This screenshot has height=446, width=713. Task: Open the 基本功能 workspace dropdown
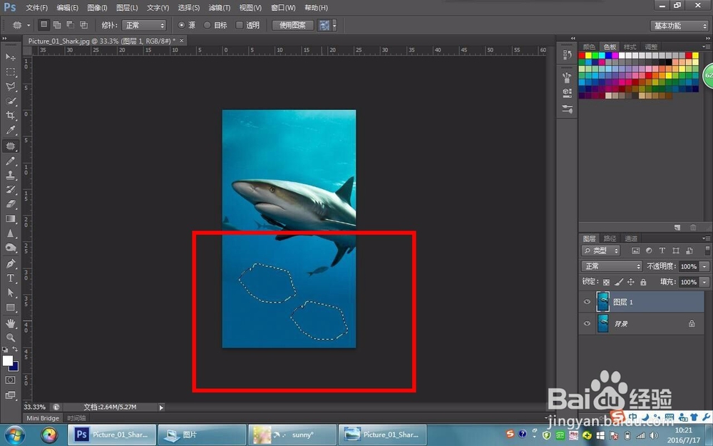point(679,26)
